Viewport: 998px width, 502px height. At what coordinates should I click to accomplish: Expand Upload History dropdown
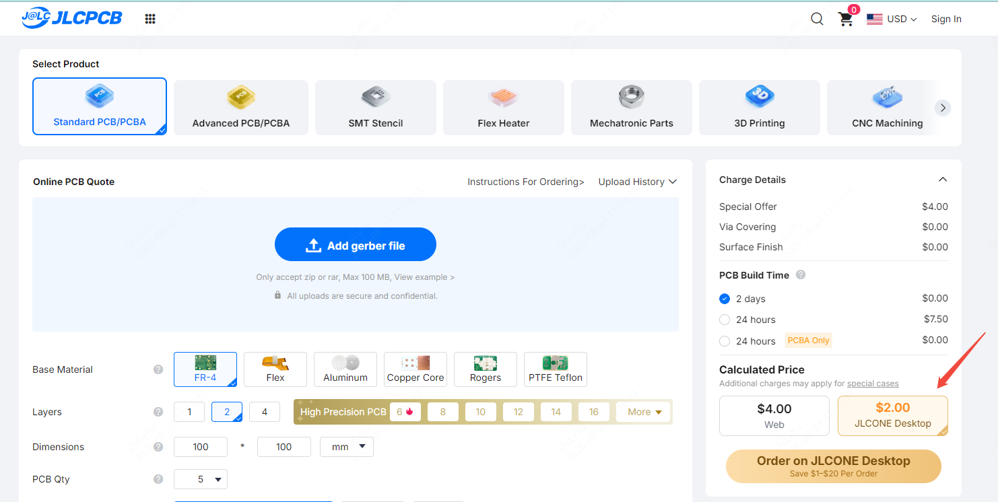(x=638, y=182)
